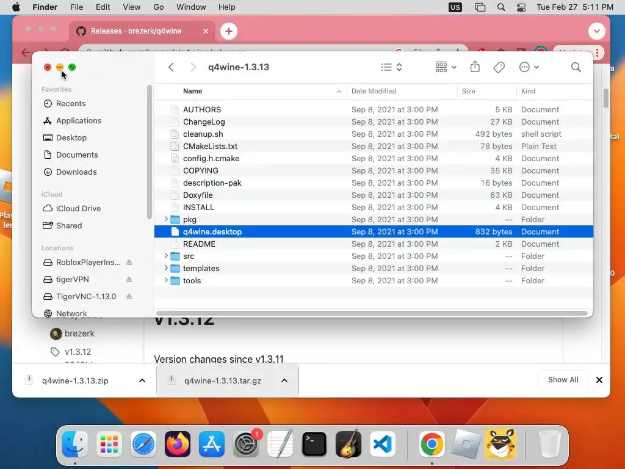Screen dimensions: 625x469
Task: Eject the tigerVPN volume
Action: (129, 280)
